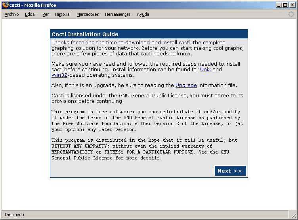Follow the Win32 install information link
Viewport: 298px width, 220px height.
[59, 75]
